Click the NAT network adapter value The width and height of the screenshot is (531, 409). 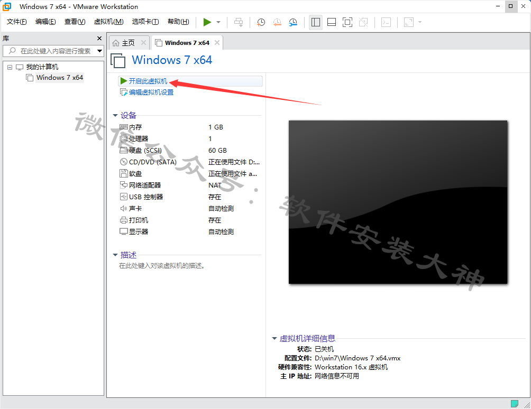click(215, 185)
